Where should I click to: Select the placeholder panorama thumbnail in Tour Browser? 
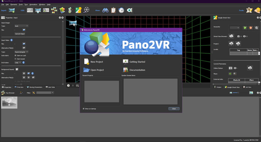(9, 103)
